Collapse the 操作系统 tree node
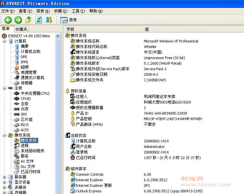The image size is (244, 194). [4, 135]
